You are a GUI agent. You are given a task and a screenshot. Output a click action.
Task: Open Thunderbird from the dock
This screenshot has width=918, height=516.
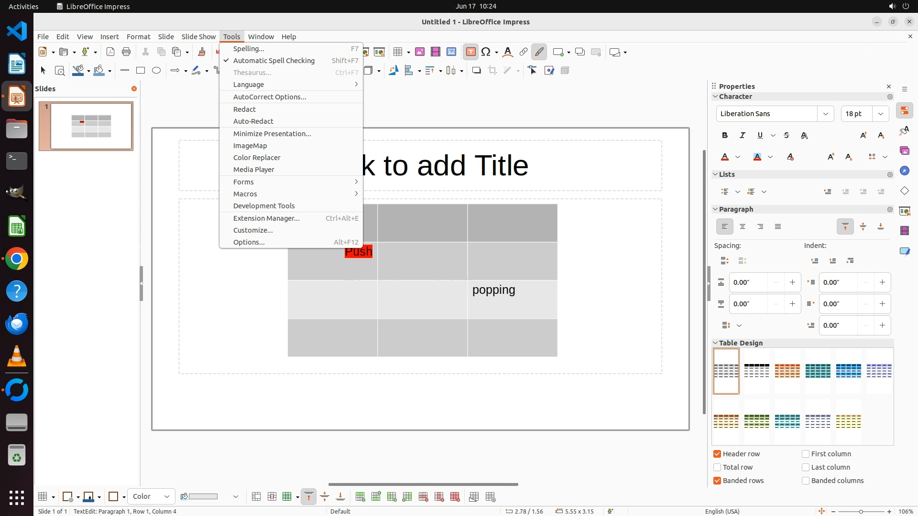coord(17,324)
